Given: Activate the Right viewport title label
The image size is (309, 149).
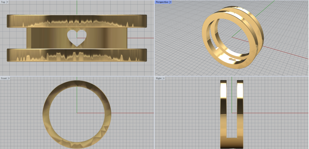Looking at the screenshot, I should coord(159,78).
